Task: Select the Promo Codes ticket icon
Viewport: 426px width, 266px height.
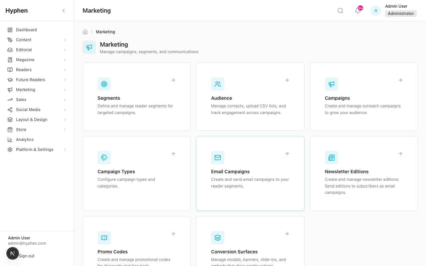Action: [104, 238]
